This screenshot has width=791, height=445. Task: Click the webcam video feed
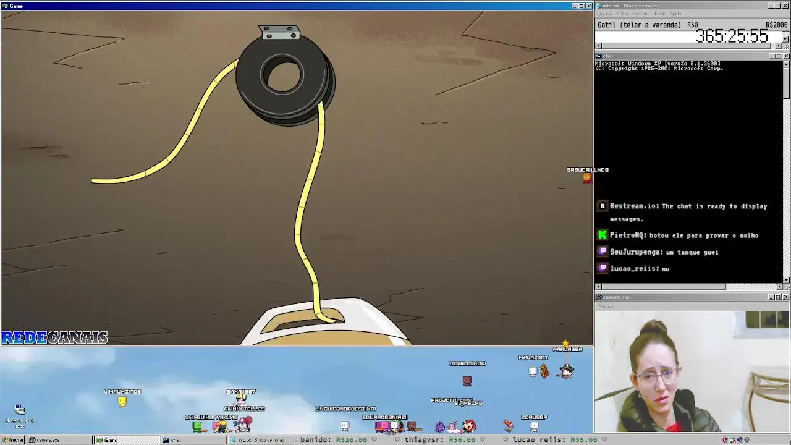coord(692,372)
